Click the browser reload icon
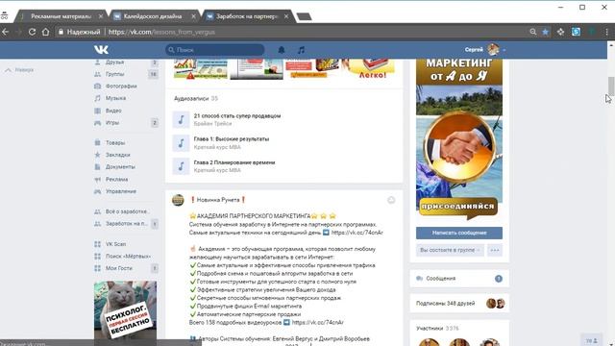This screenshot has height=346, width=615. (x=32, y=32)
